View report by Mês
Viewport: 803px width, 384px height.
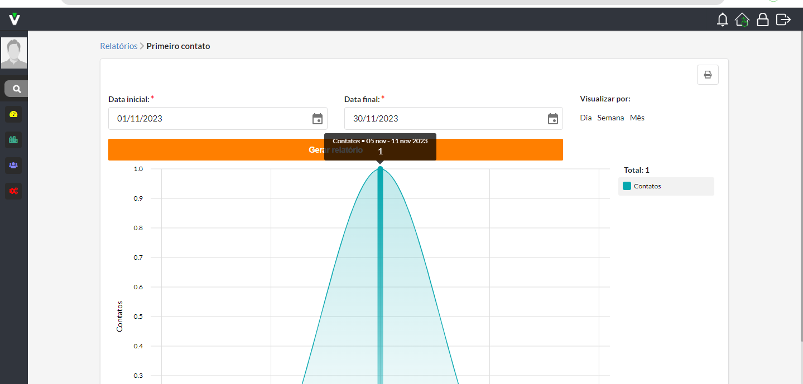(x=637, y=118)
